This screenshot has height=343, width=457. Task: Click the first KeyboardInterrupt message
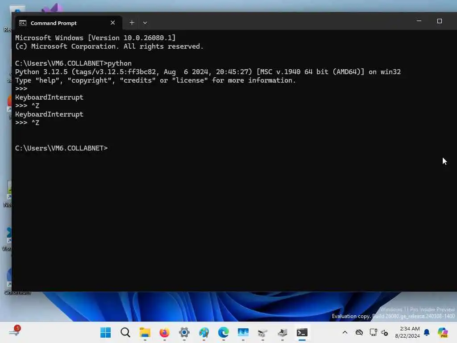pyautogui.click(x=49, y=97)
